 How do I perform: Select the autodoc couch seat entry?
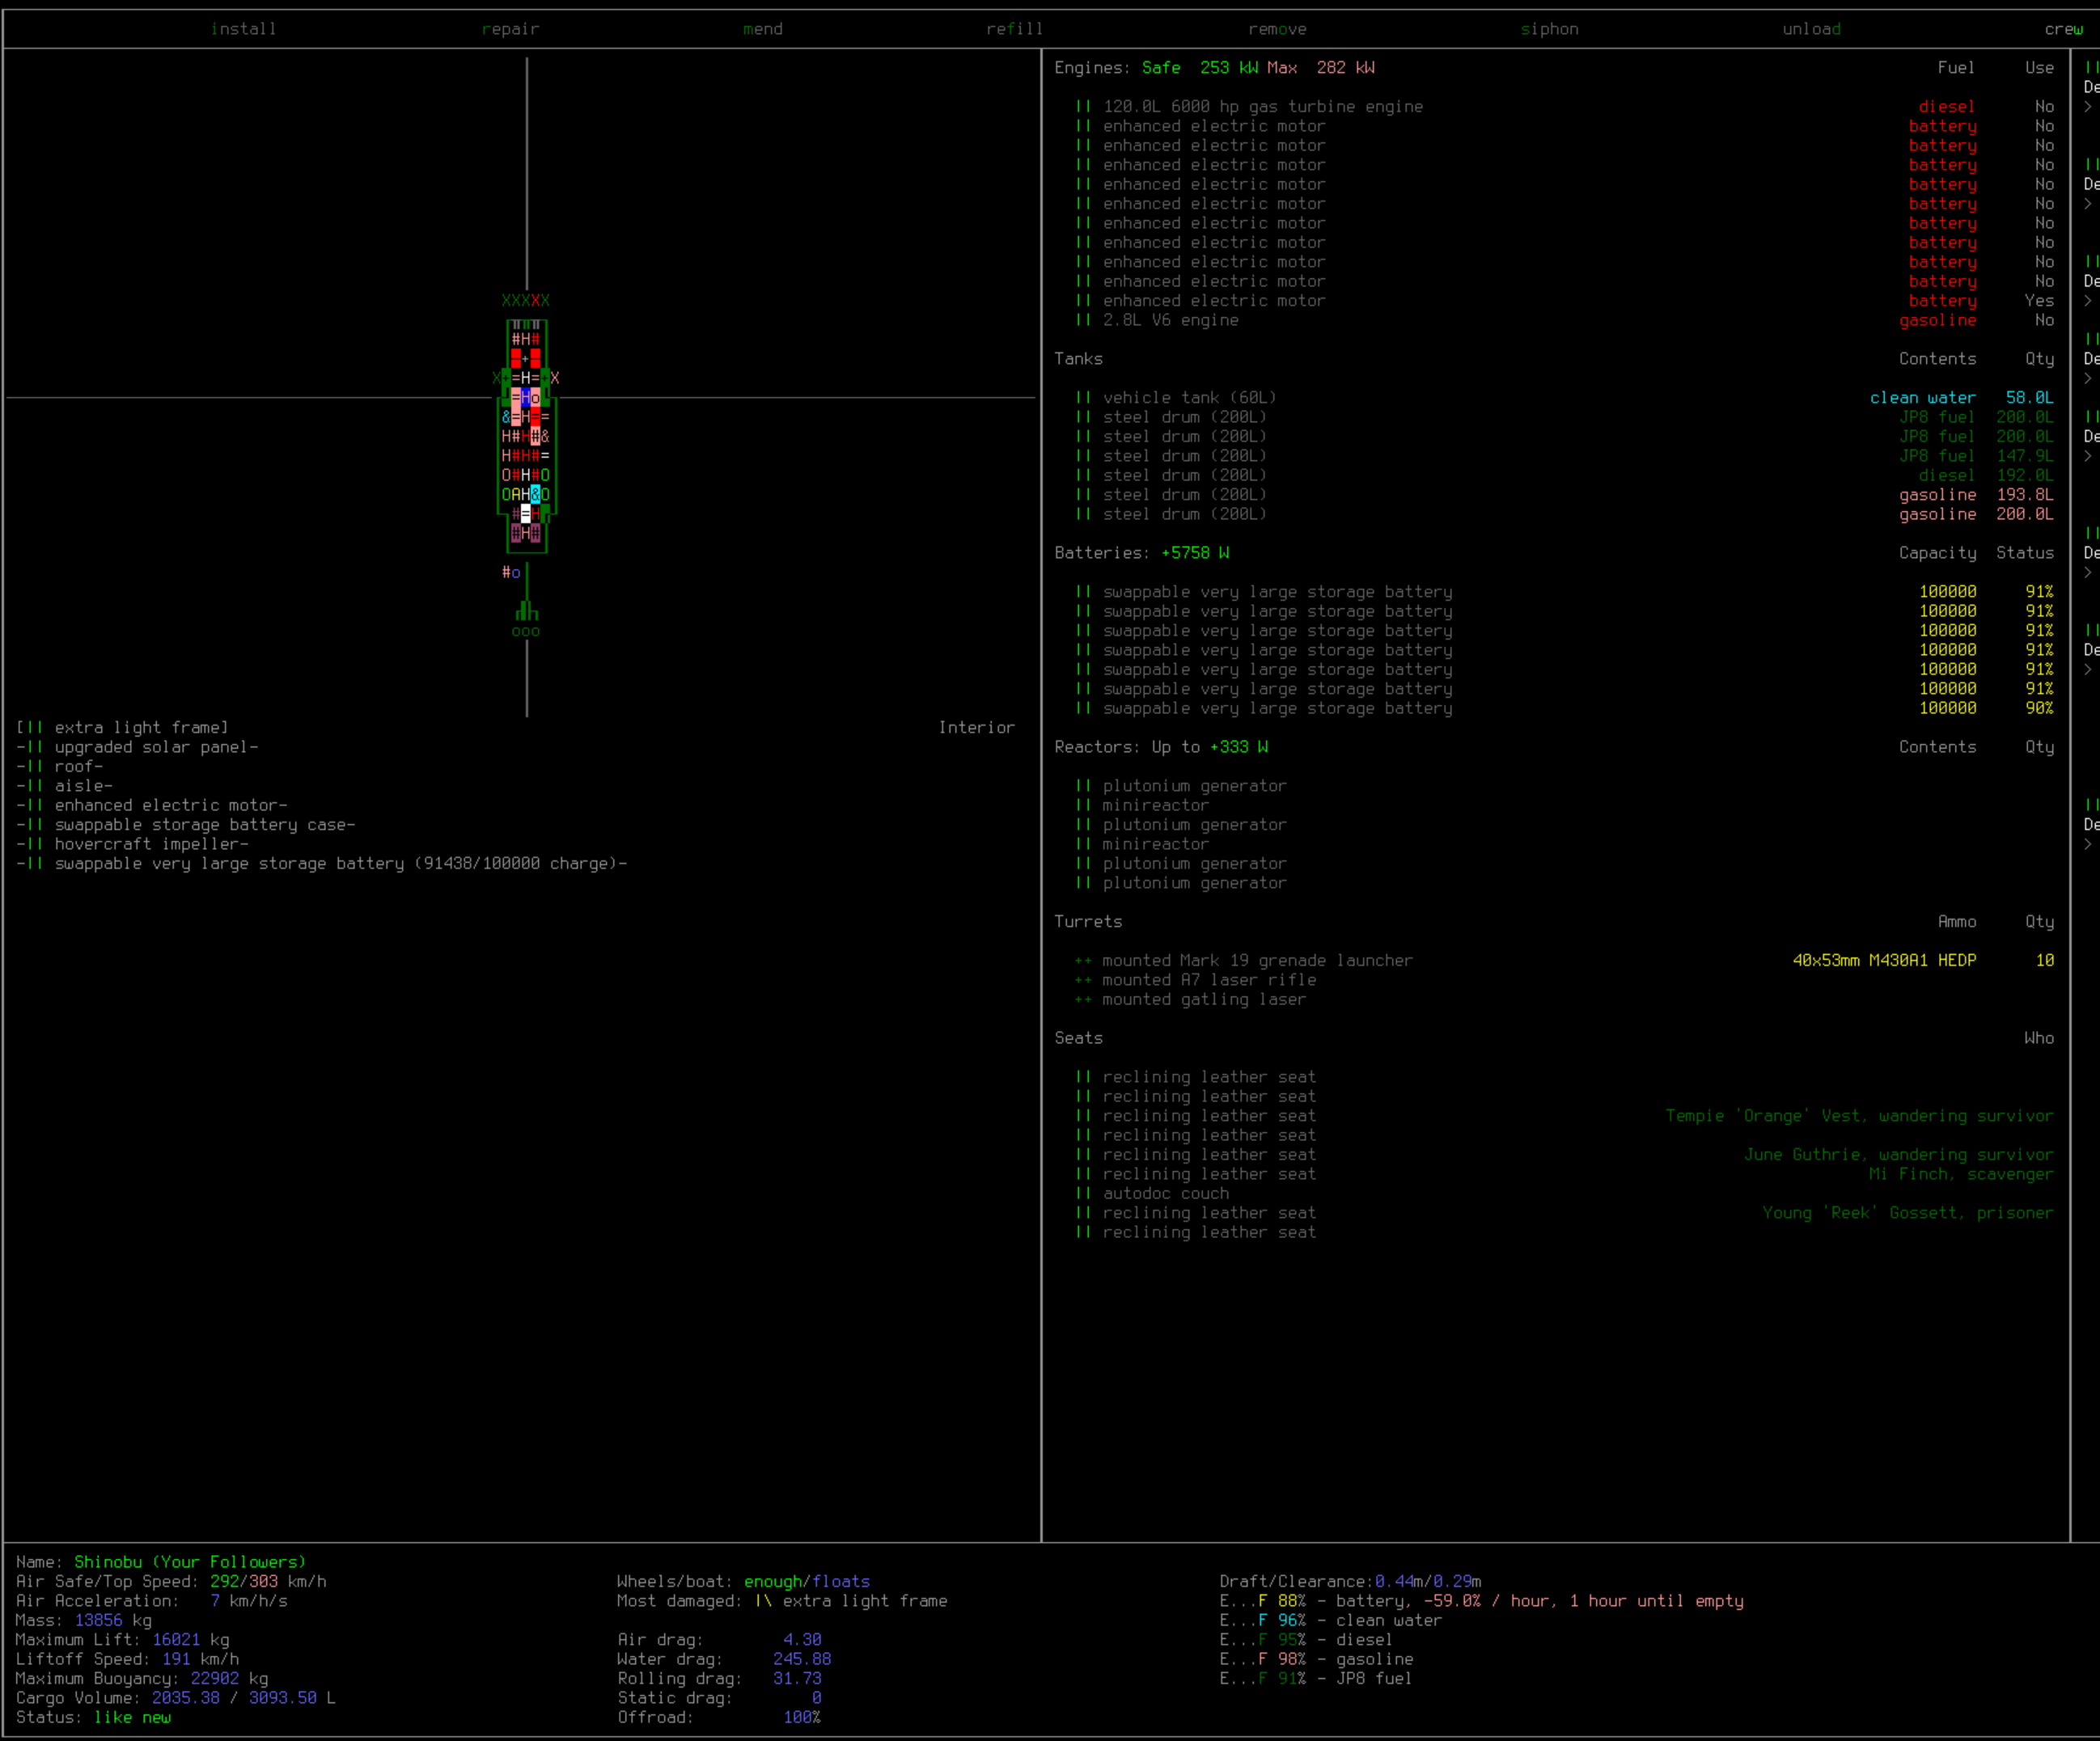(x=1165, y=1194)
